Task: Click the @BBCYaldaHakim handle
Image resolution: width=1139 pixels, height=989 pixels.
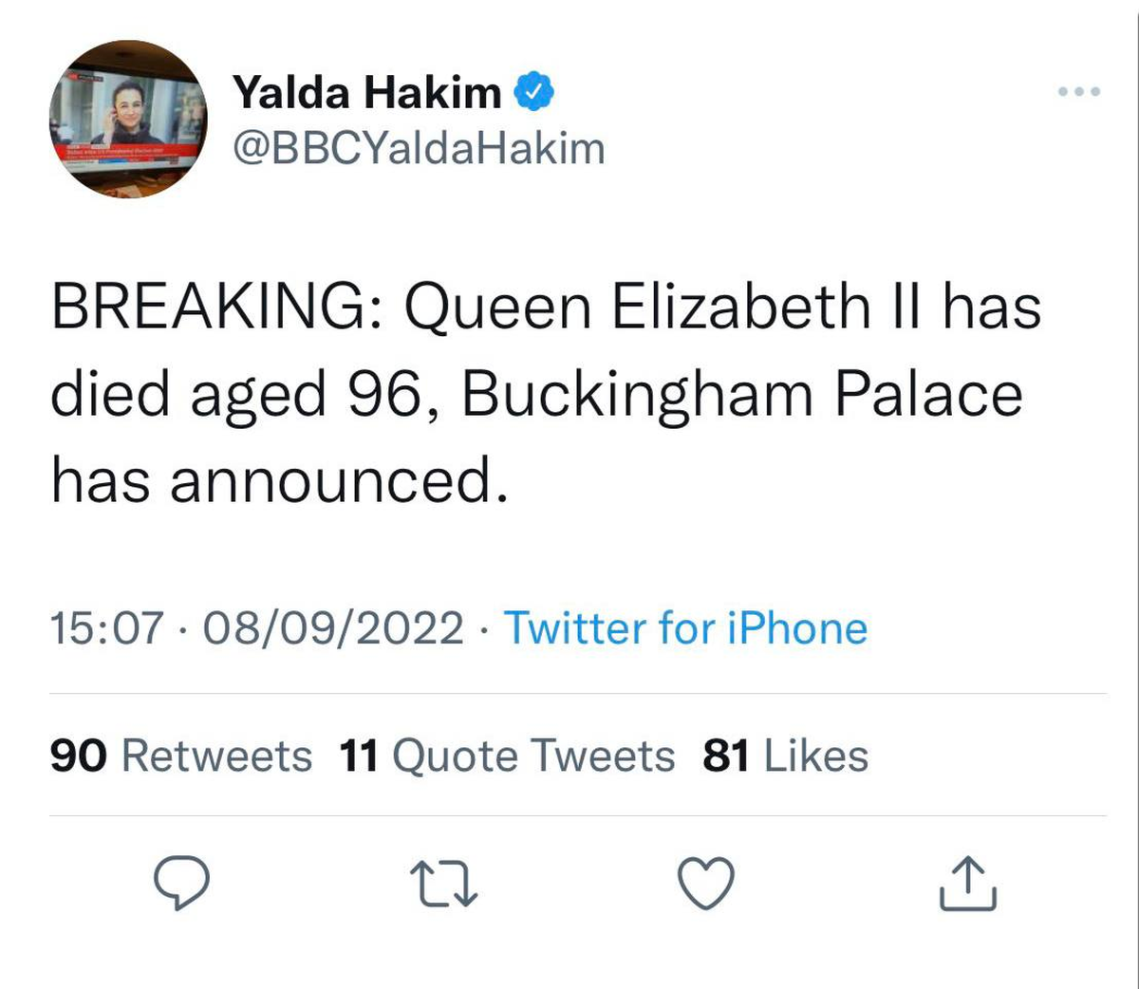Action: click(415, 147)
